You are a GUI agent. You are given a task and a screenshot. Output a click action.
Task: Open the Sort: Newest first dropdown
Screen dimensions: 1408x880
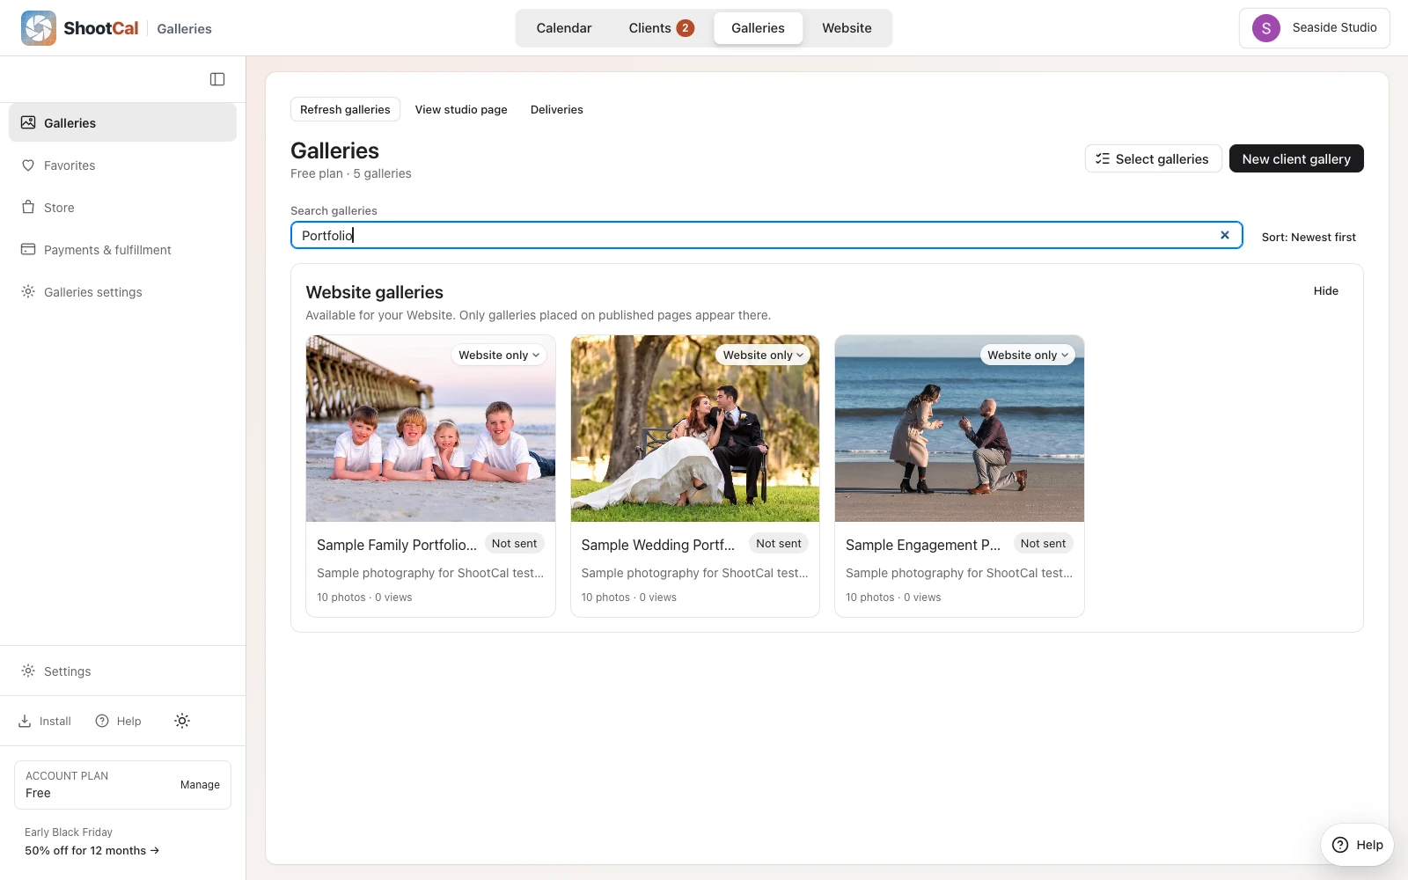coord(1309,237)
